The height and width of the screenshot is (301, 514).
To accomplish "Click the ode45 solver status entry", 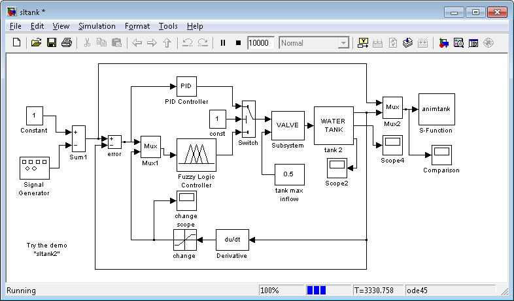I will (x=451, y=290).
